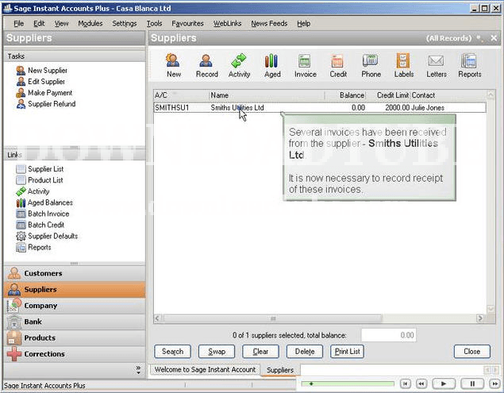Switch to Welcome to Sage Instant Account tab
Screen dimensions: 504x393
click(205, 370)
